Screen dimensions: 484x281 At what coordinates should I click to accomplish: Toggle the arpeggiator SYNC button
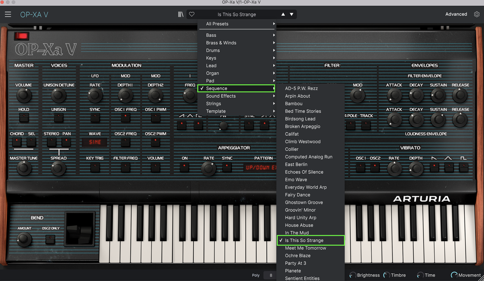227,168
